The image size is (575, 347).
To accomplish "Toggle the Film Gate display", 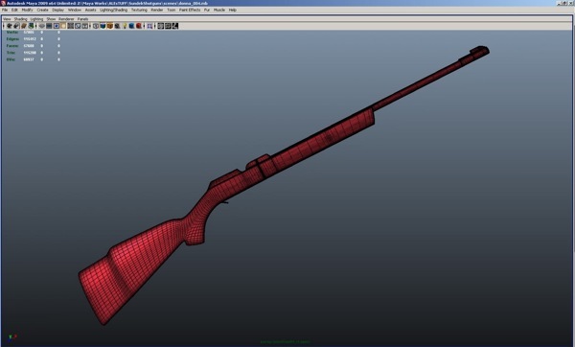I will (49, 26).
